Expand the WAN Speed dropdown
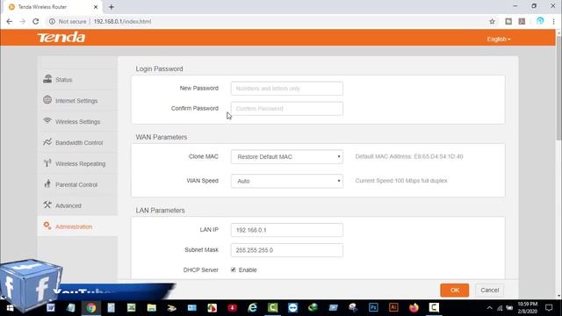The width and height of the screenshot is (562, 316). [287, 181]
